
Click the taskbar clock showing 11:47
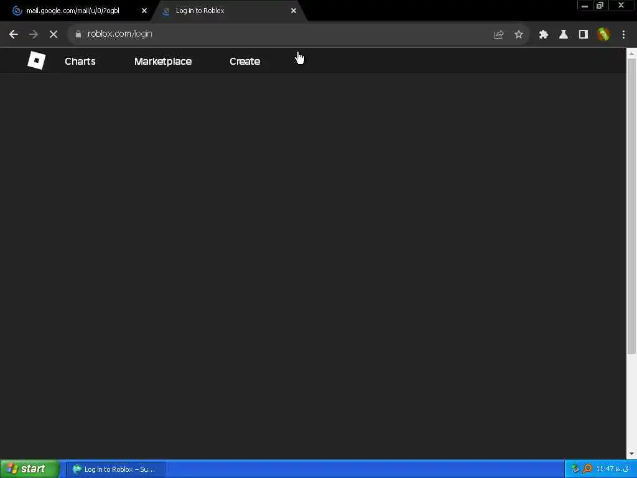tap(613, 469)
